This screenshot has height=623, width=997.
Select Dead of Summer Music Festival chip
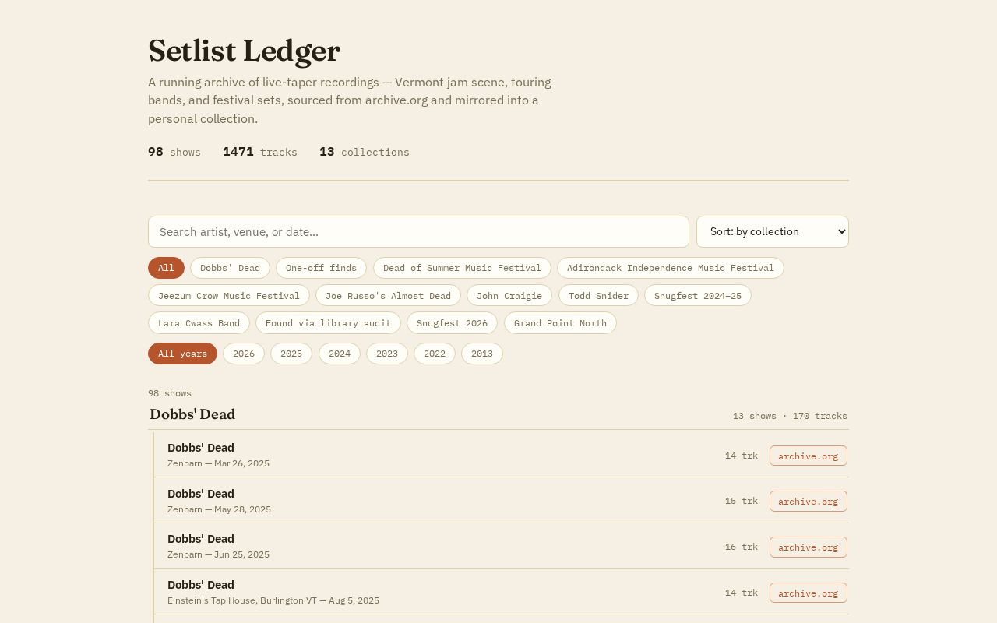[x=462, y=268]
